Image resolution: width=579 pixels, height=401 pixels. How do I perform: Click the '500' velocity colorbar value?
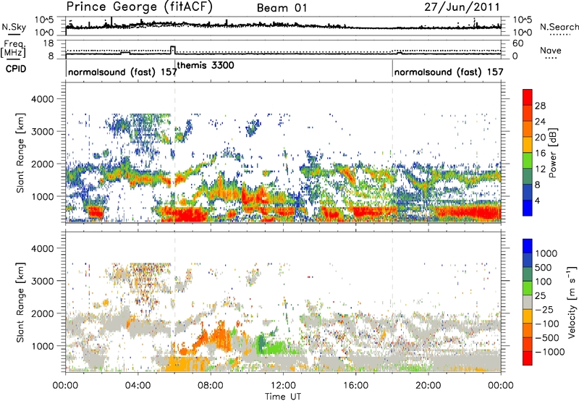pyautogui.click(x=545, y=268)
